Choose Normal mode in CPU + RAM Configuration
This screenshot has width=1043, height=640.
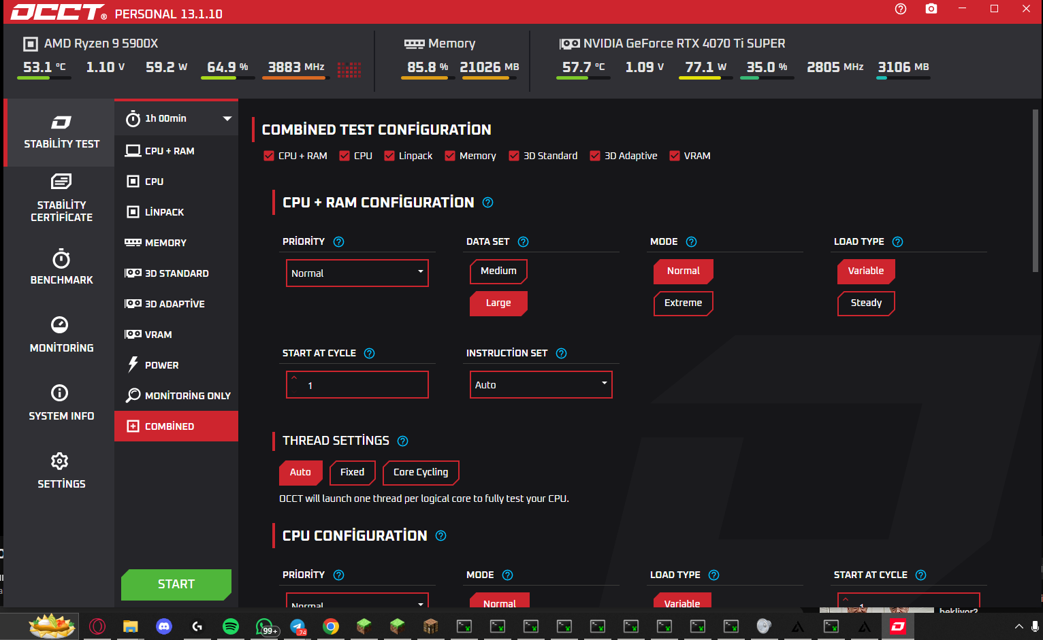click(684, 271)
